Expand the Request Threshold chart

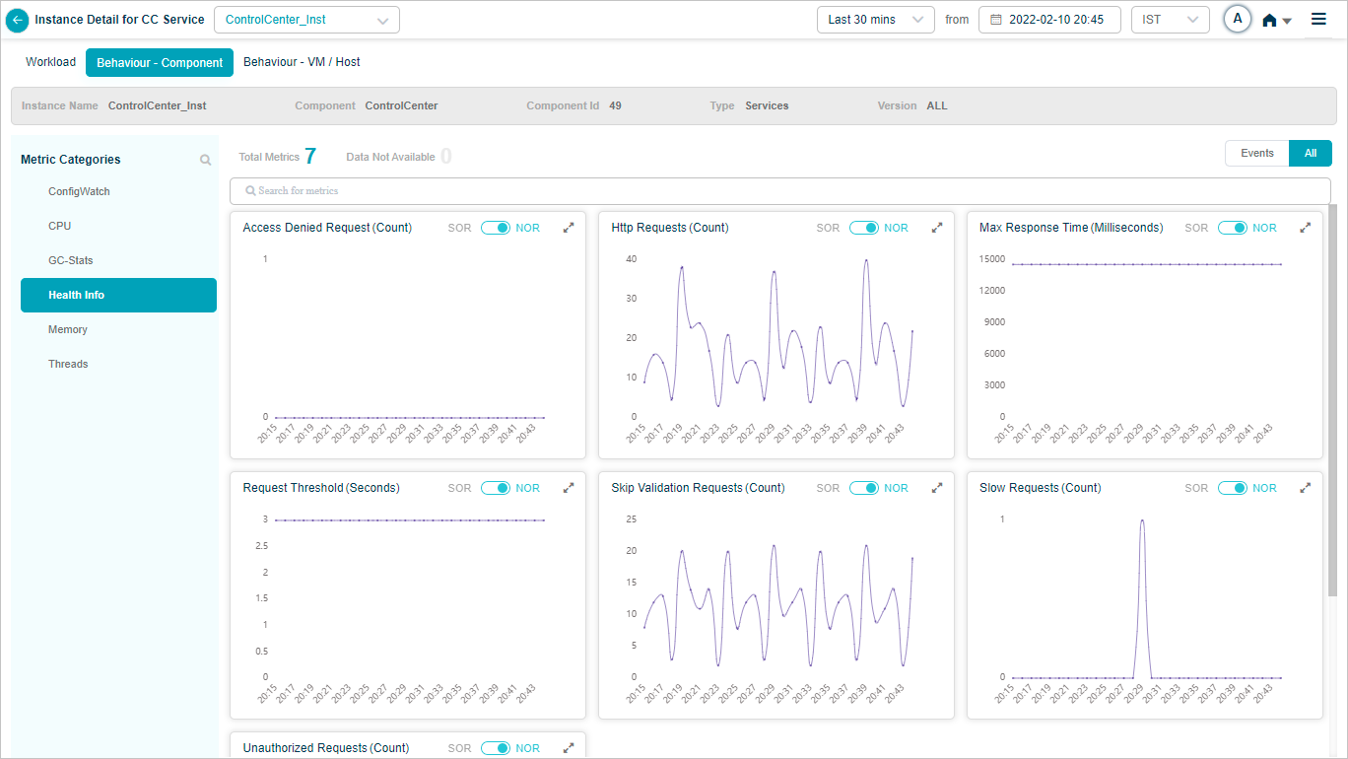(569, 488)
